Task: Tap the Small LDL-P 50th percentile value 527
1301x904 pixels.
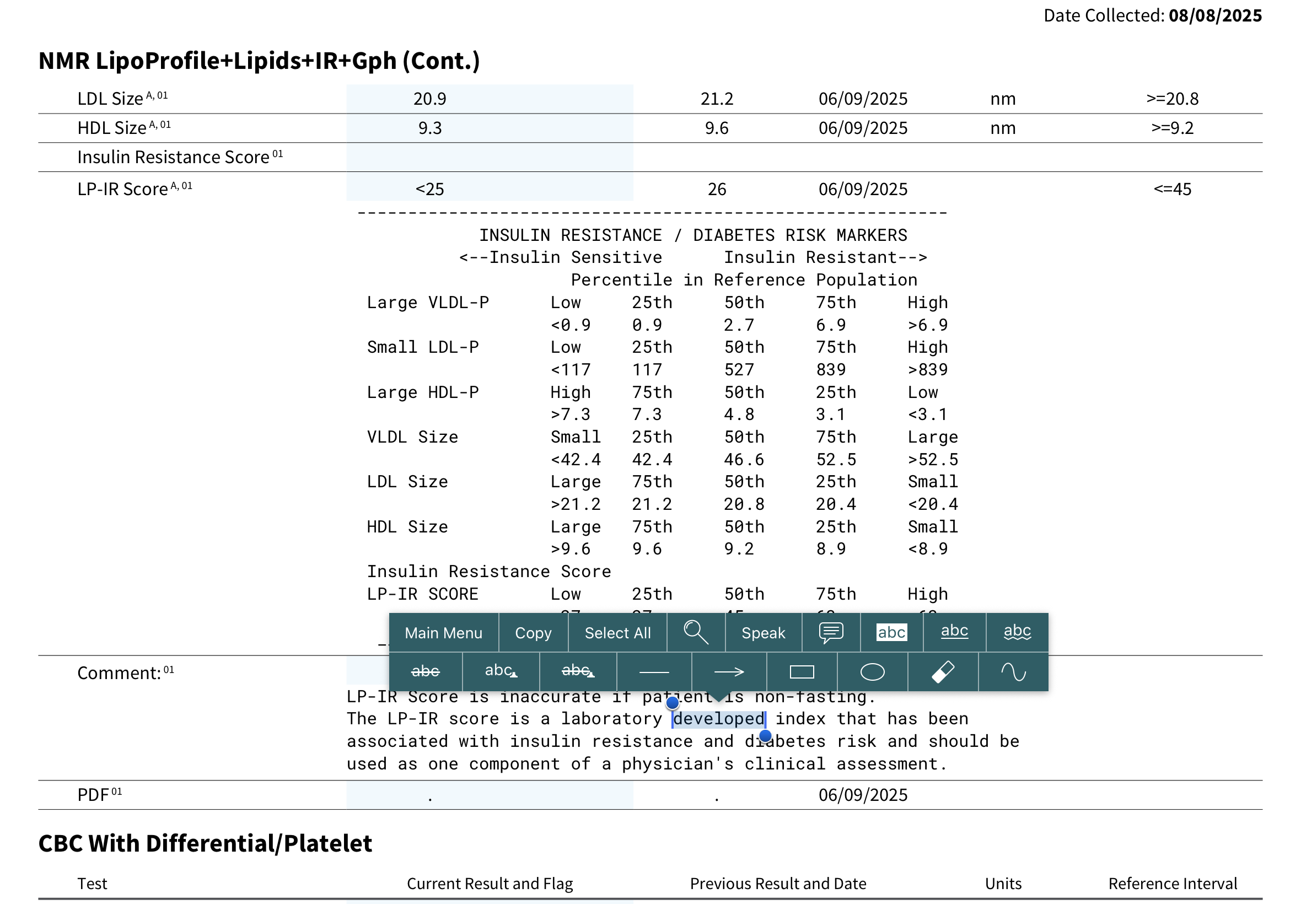Action: tap(739, 370)
